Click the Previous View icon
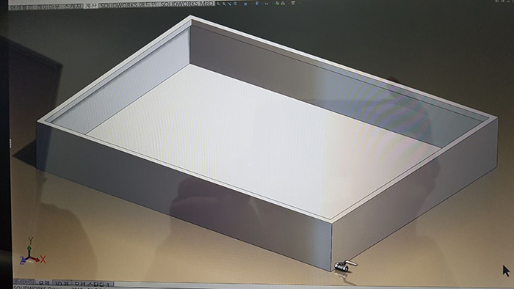Screen dimensions: 514x289 [229, 4]
